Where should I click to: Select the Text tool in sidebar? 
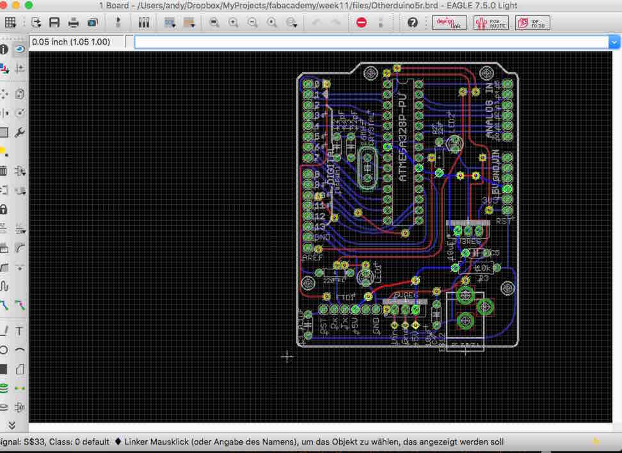click(x=19, y=331)
